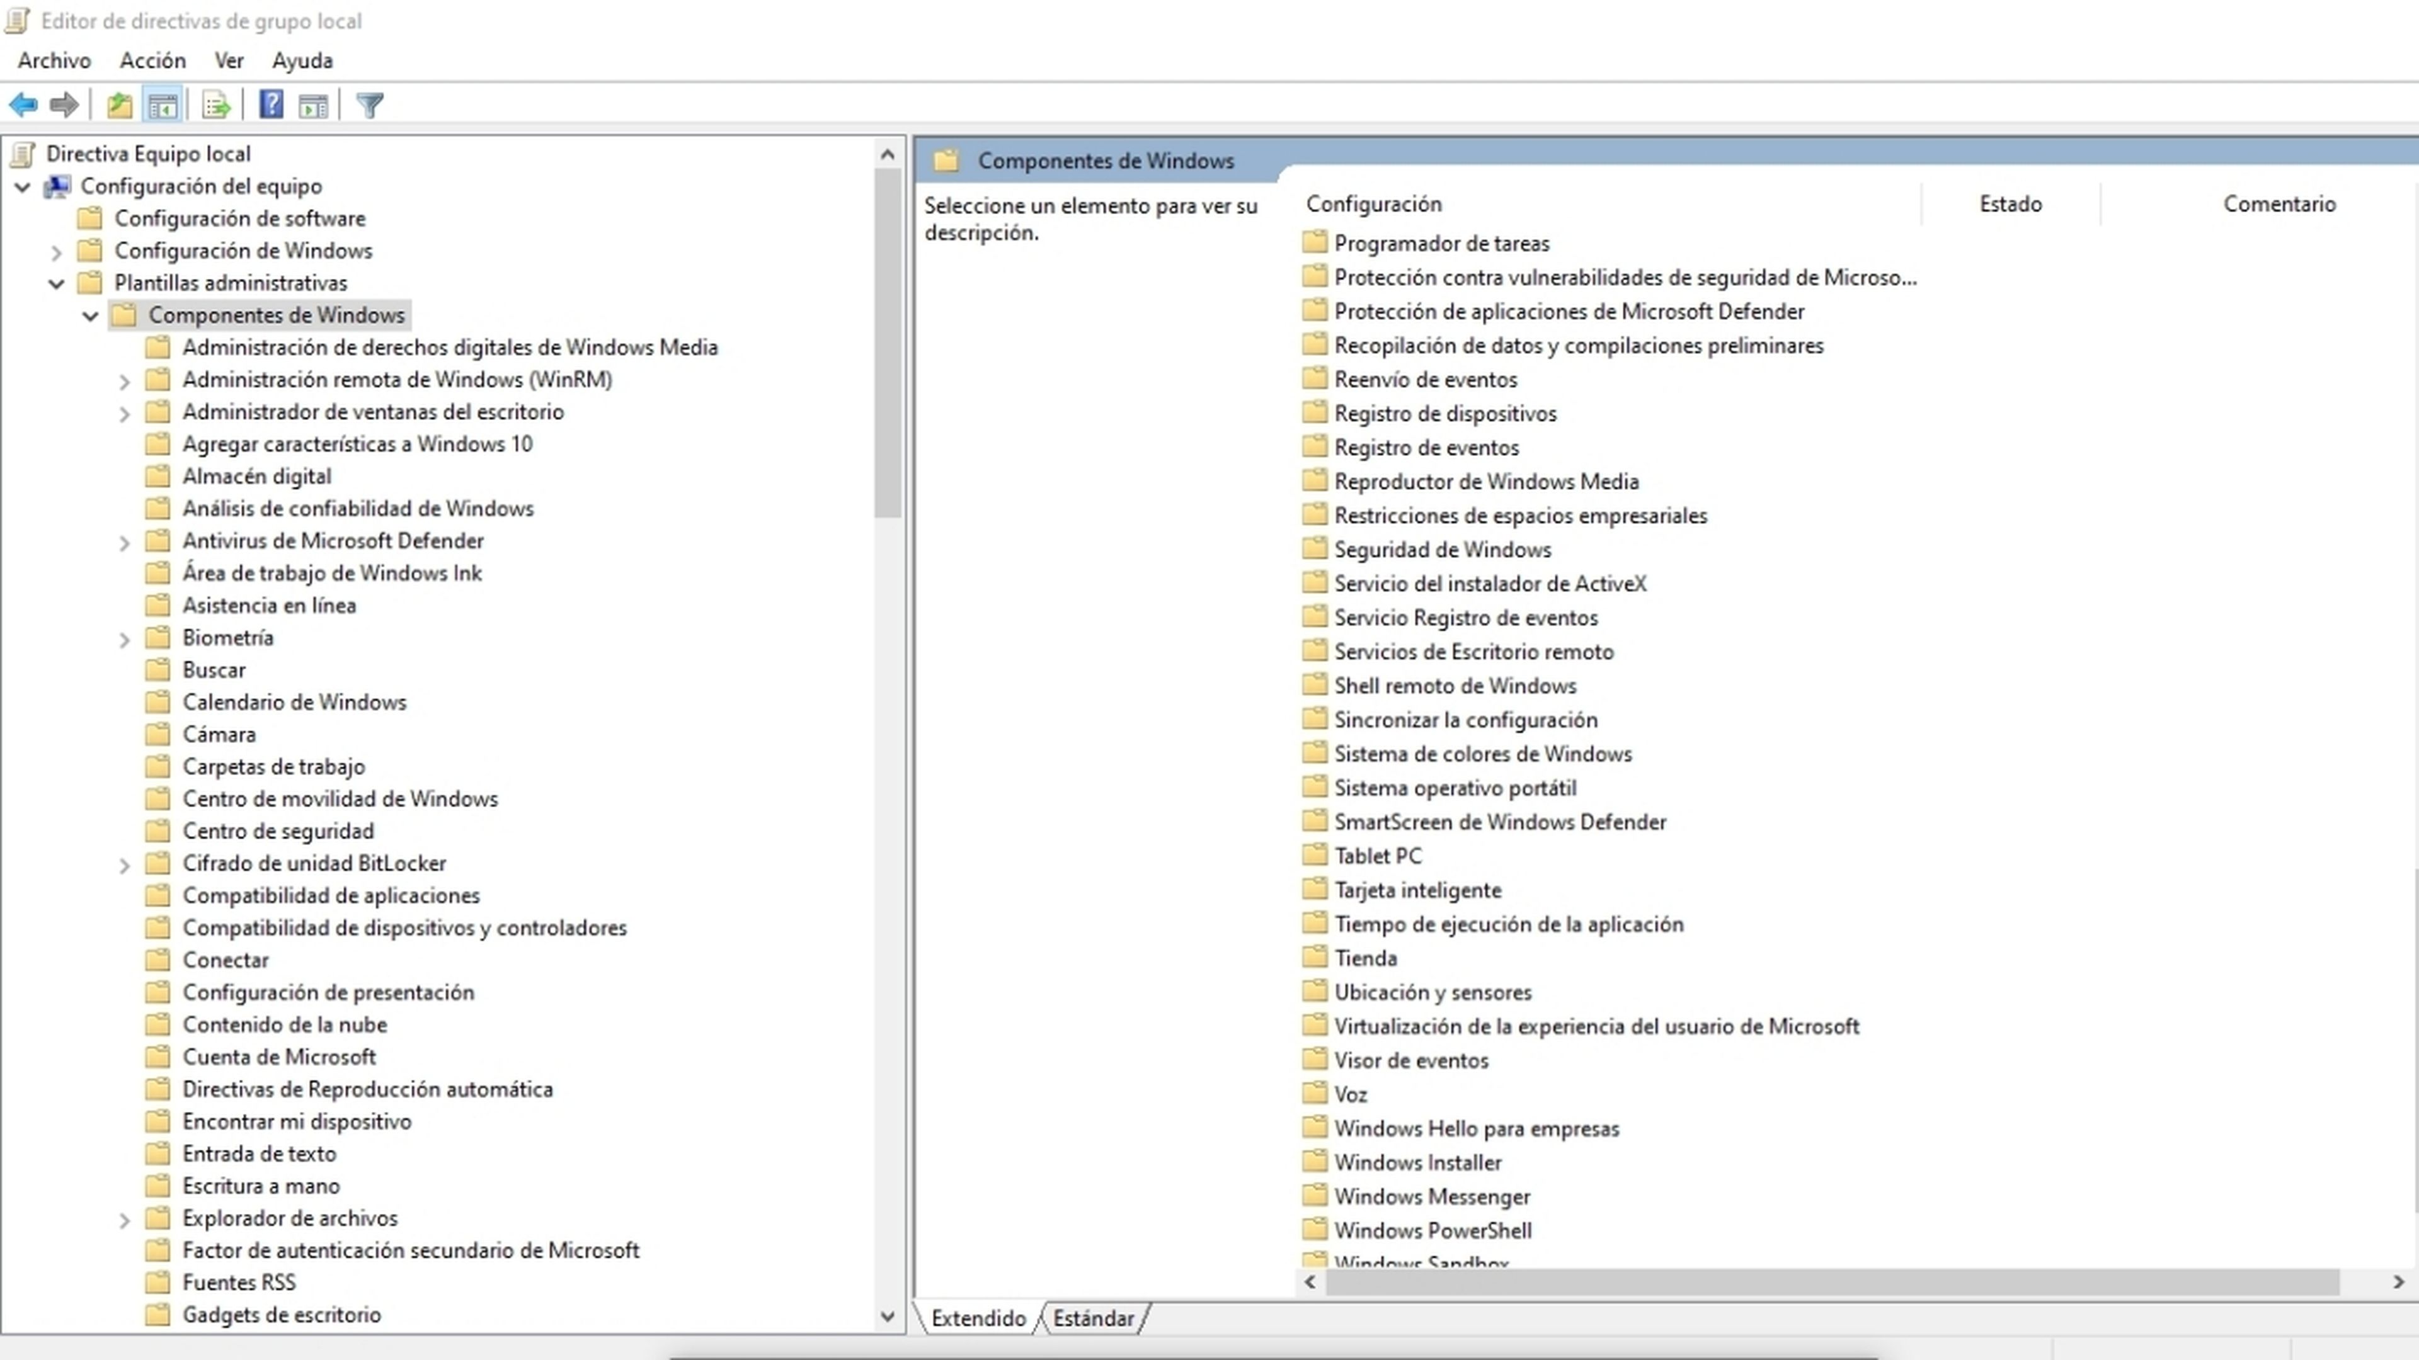Select Sincronizar la configuración list folder
Viewport: 2419px width, 1360px height.
(x=1466, y=720)
